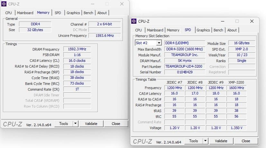Open Bench tab in SPD window

pos(218,30)
